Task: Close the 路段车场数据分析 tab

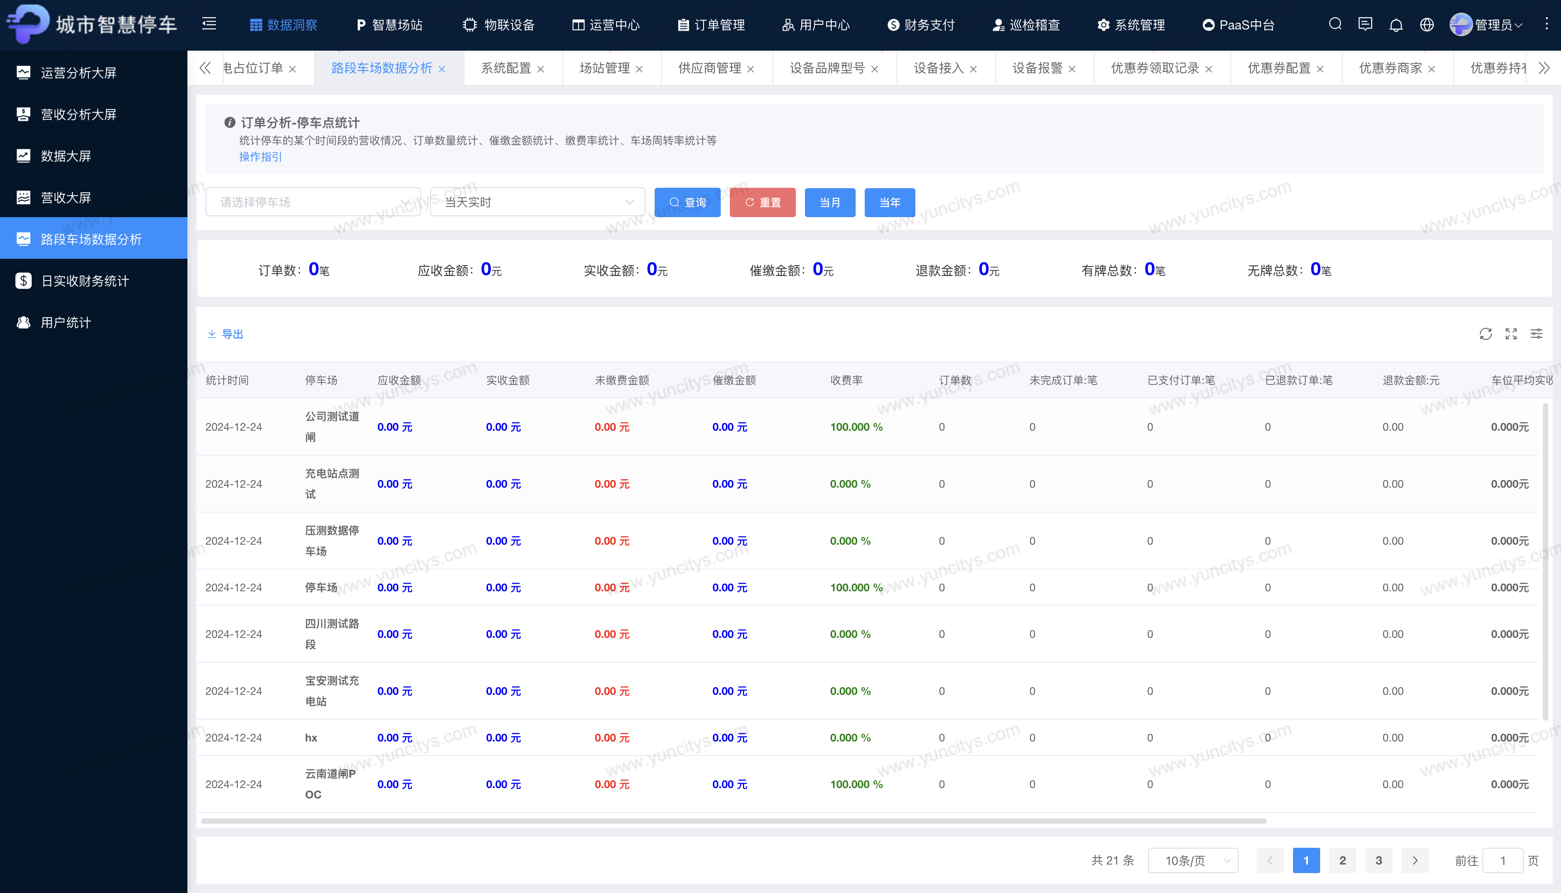Action: tap(442, 69)
